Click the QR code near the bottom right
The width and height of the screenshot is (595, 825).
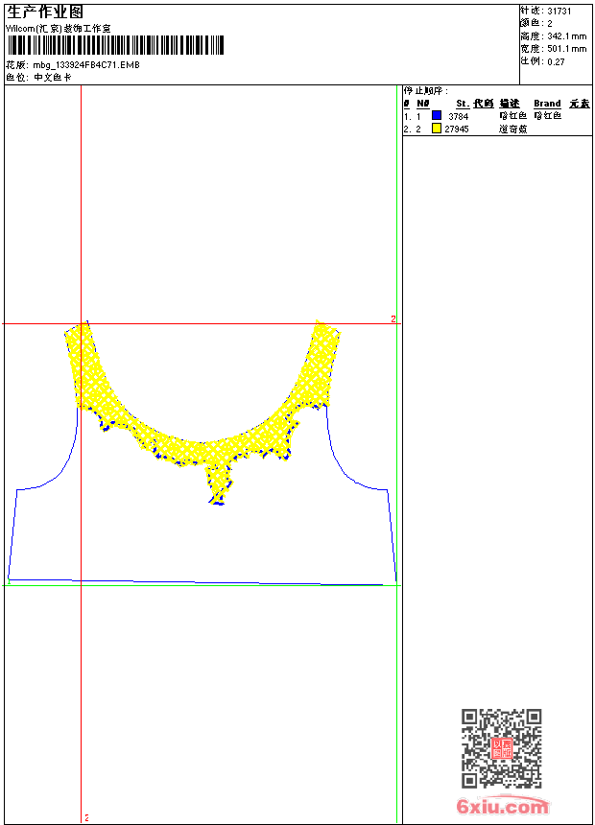tap(502, 748)
